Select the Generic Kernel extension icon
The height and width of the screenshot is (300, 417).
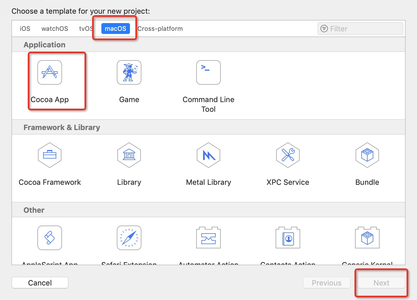coord(367,238)
